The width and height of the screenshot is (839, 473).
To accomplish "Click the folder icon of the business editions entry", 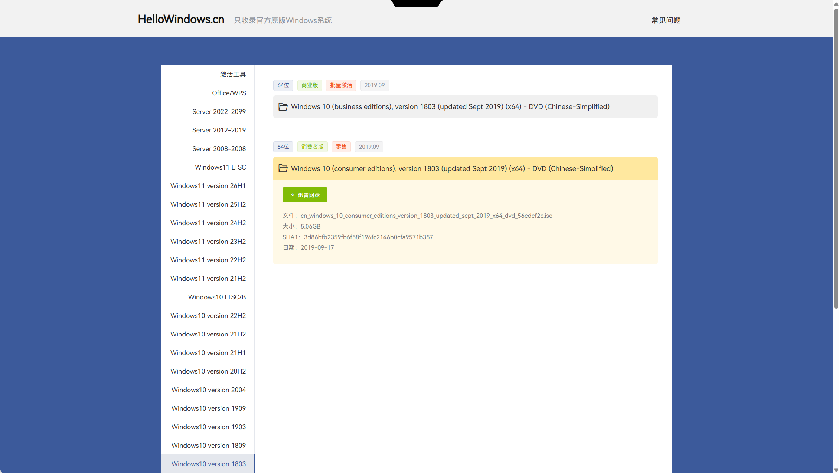I will [283, 107].
